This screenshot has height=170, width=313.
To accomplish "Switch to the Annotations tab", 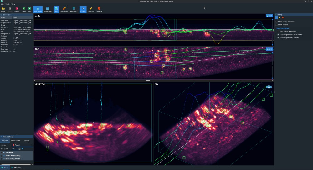I will click(16, 141).
